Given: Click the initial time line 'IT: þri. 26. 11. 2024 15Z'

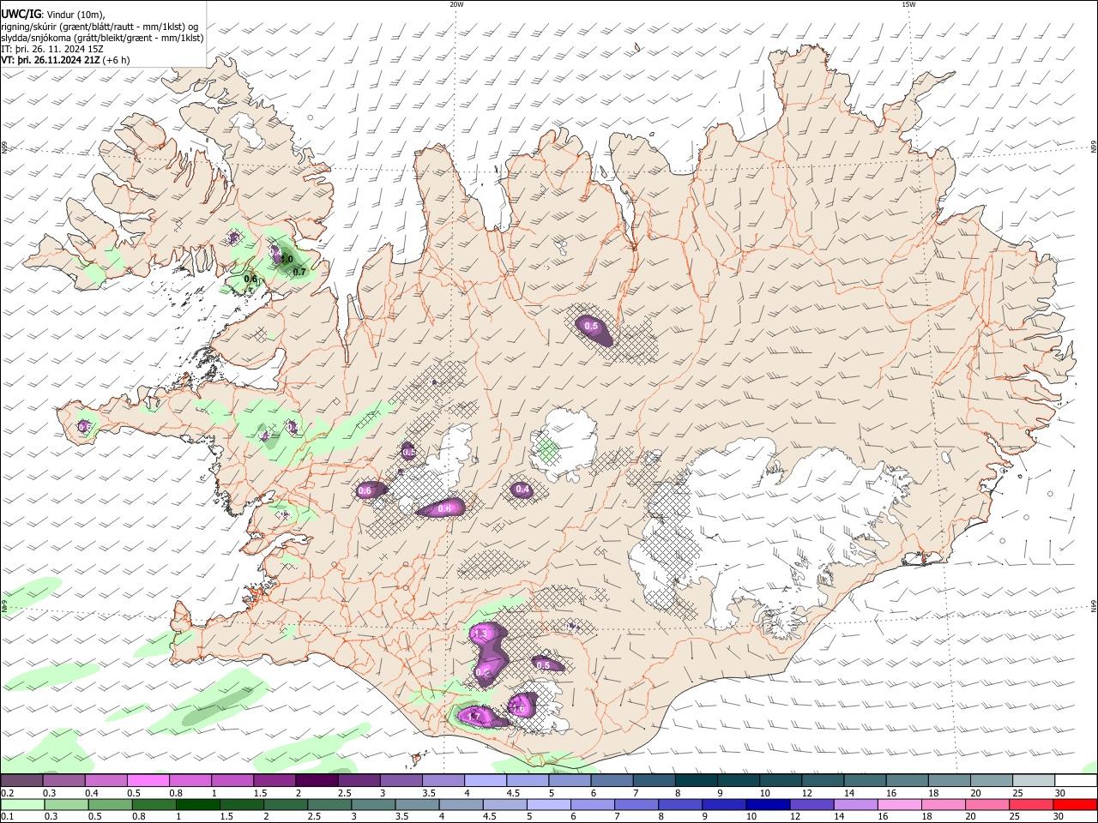Looking at the screenshot, I should (53, 49).
